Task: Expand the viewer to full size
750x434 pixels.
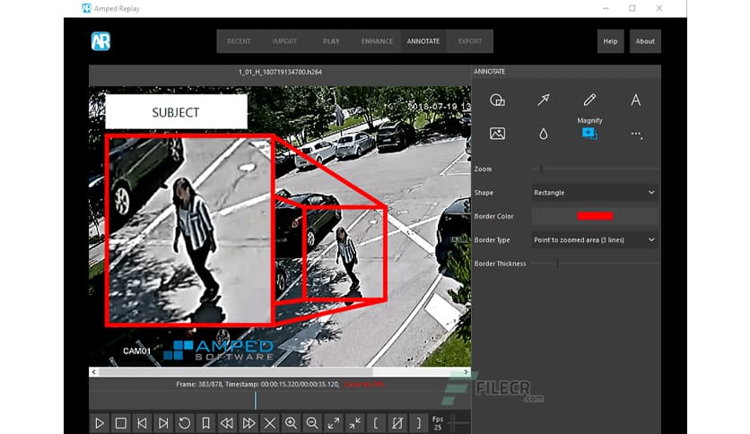Action: coord(334,423)
